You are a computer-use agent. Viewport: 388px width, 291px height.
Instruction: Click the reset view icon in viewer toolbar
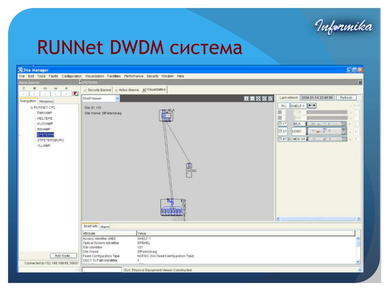(264, 99)
